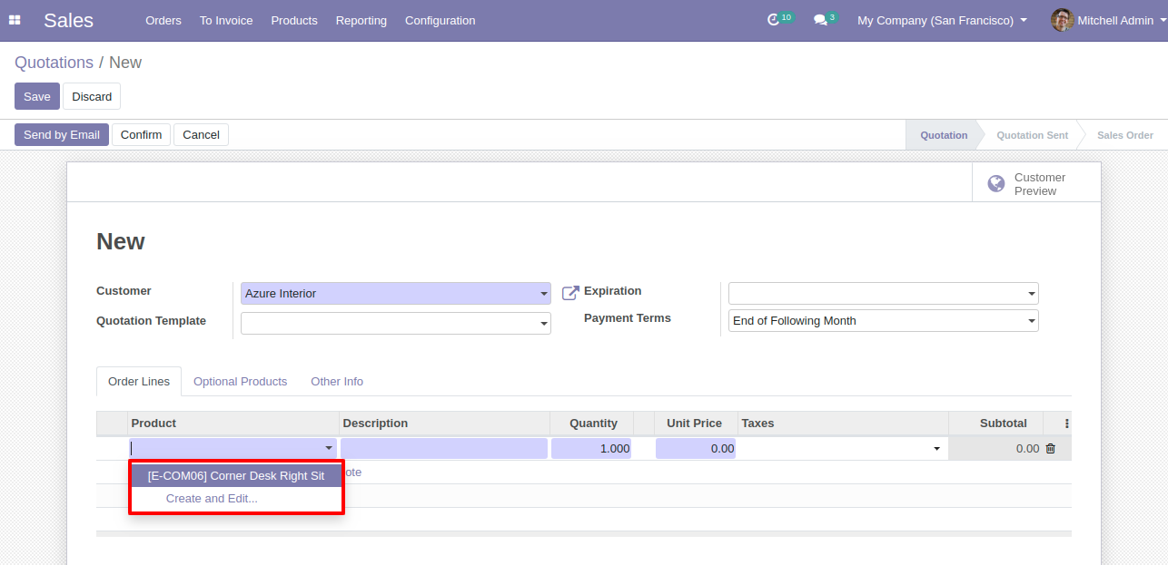Click the Send by Email button
This screenshot has height=565, width=1168.
[x=62, y=135]
